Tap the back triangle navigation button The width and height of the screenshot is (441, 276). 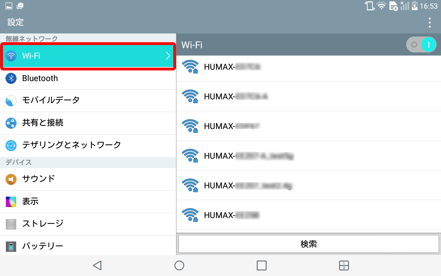[x=97, y=265]
